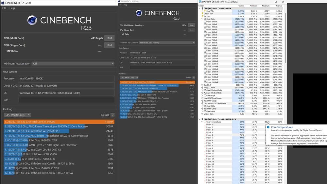Select Xeon E5-2697 v2 ranking row in left Cinebench
Image resolution: width=327 pixels, height=184 pixels.
(x=59, y=150)
